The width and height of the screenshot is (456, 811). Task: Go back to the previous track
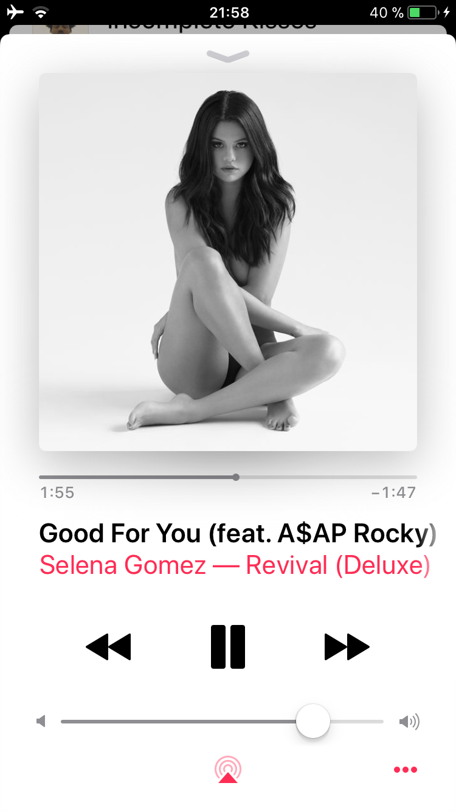[x=108, y=646]
